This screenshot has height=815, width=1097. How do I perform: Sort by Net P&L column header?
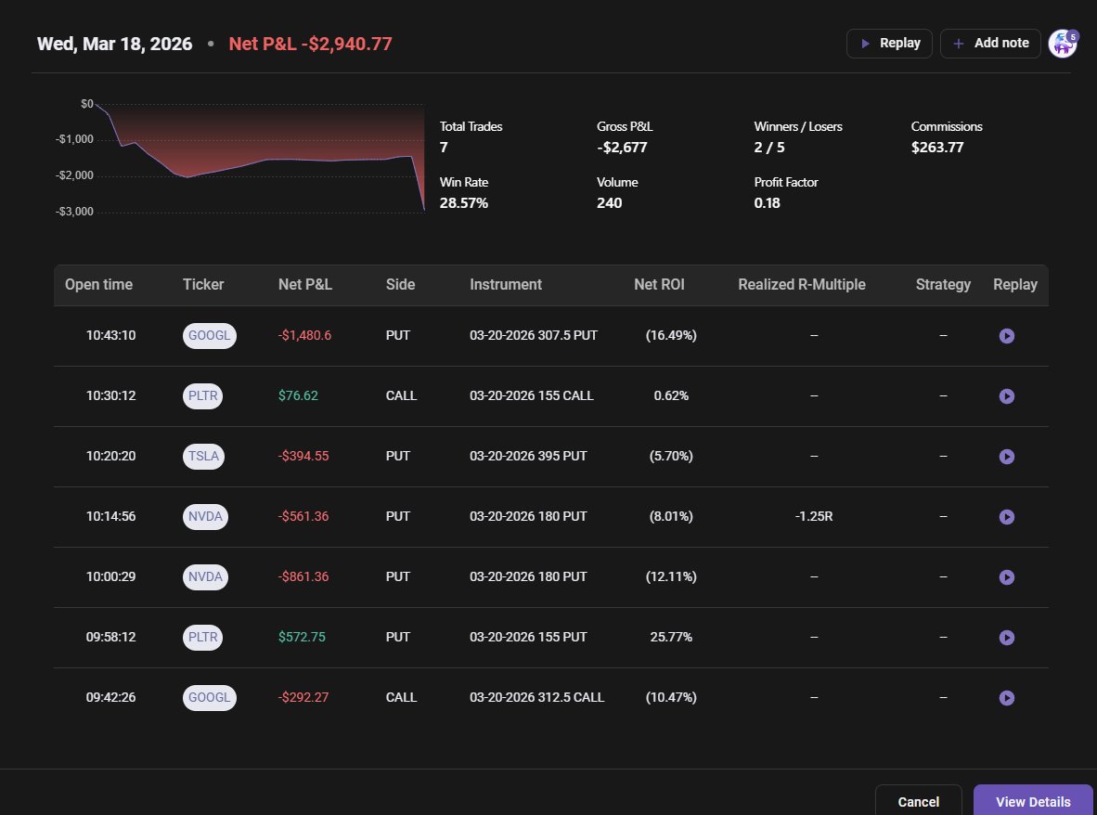pos(305,285)
